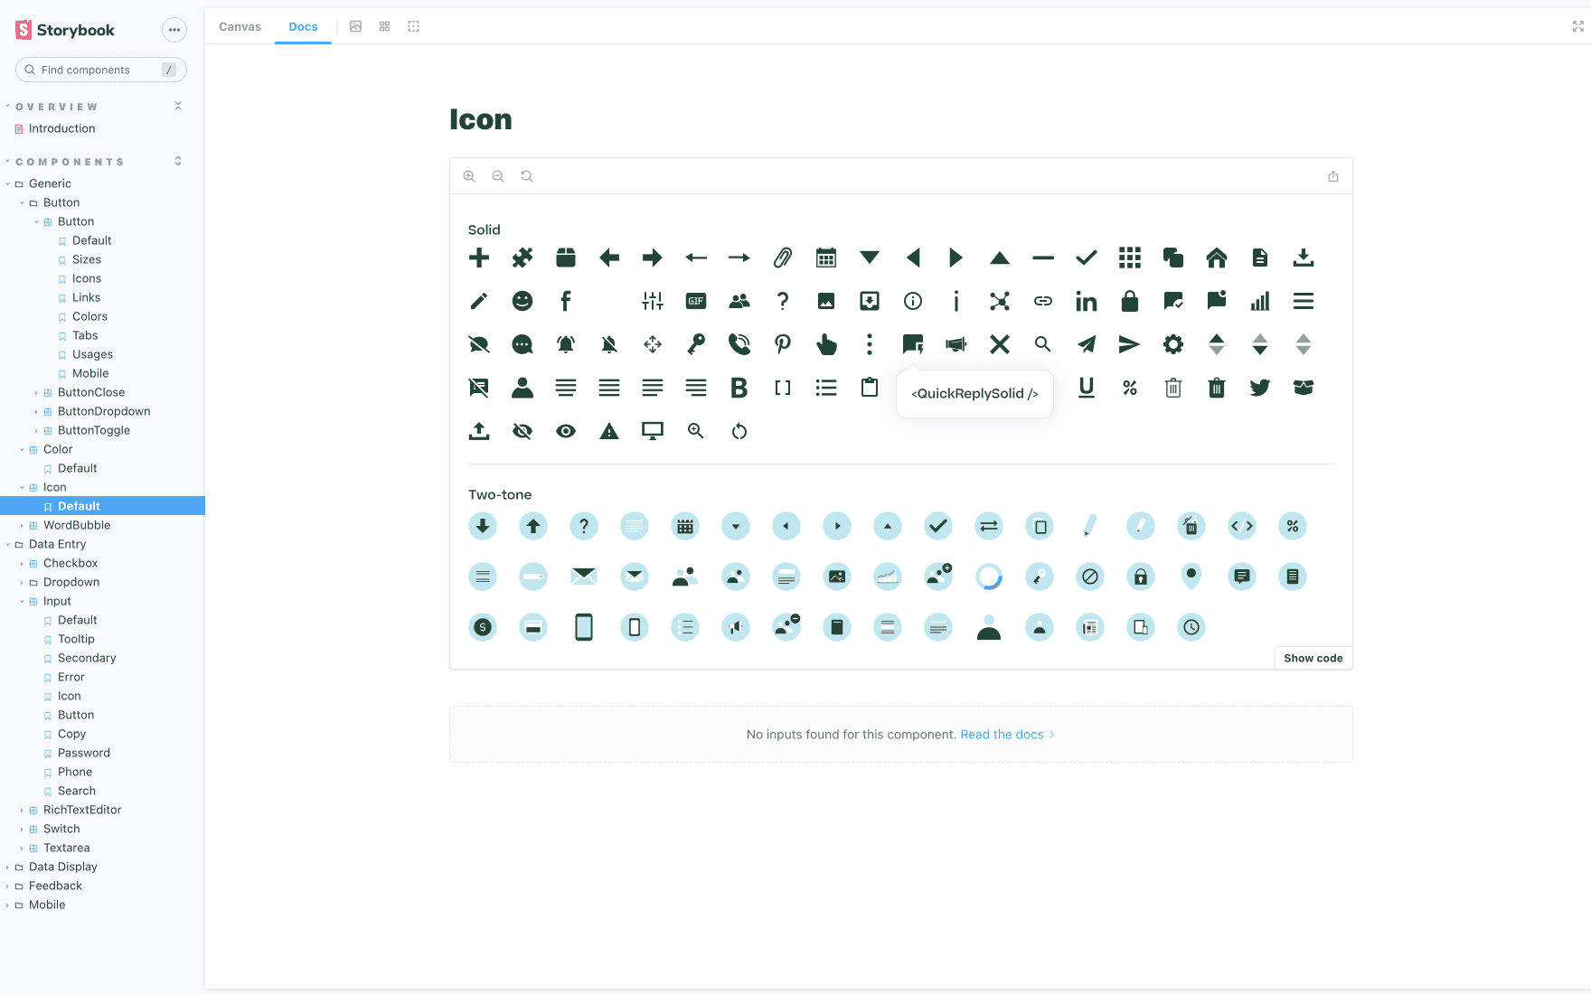The width and height of the screenshot is (1591, 994).
Task: Toggle the background image toolbar icon
Action: tap(356, 26)
